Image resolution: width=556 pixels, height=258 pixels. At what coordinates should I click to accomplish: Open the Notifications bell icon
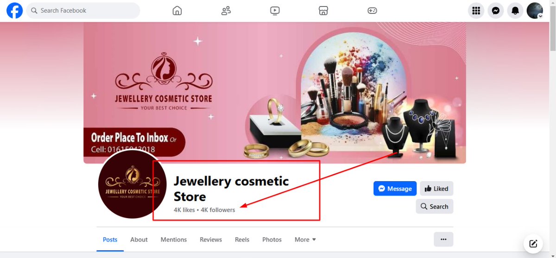click(x=515, y=11)
